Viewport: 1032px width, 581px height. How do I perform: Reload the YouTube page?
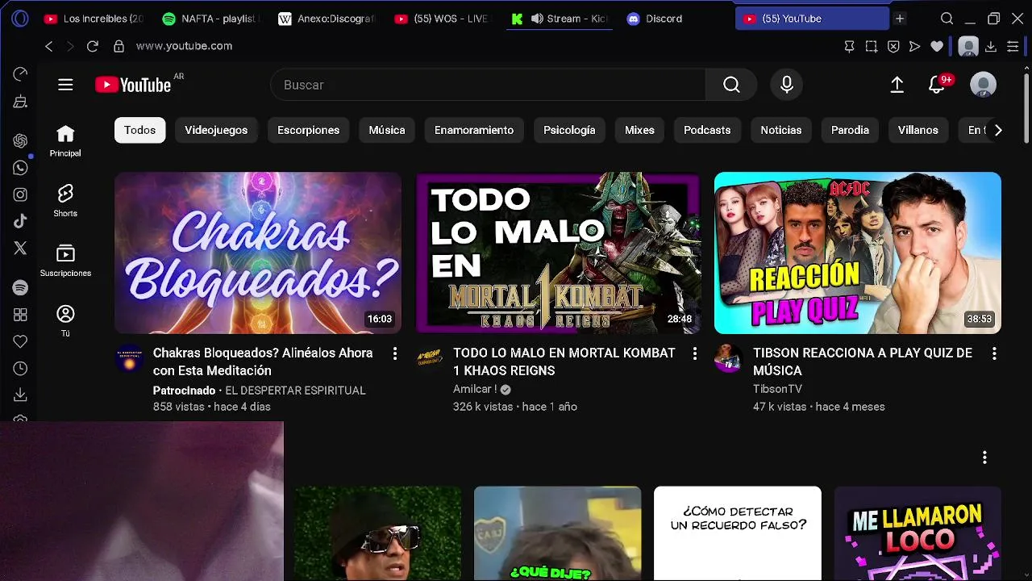(x=92, y=46)
